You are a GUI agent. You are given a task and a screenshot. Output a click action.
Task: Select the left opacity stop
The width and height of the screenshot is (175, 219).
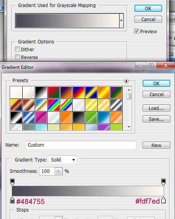tap(12, 182)
